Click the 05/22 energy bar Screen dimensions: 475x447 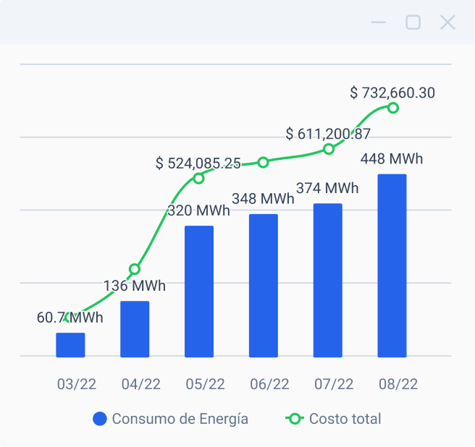(199, 291)
